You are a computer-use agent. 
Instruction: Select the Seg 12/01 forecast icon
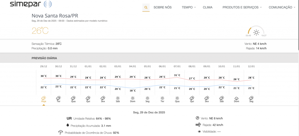[251, 98]
